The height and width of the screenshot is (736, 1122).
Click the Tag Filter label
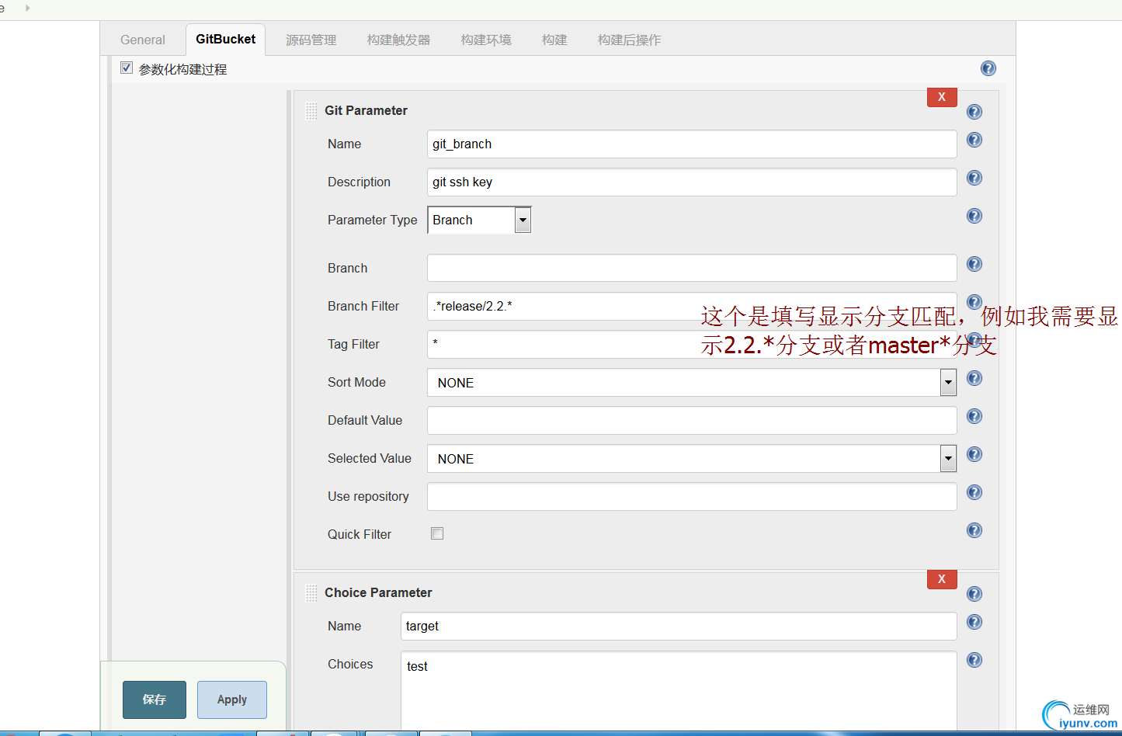(x=353, y=344)
